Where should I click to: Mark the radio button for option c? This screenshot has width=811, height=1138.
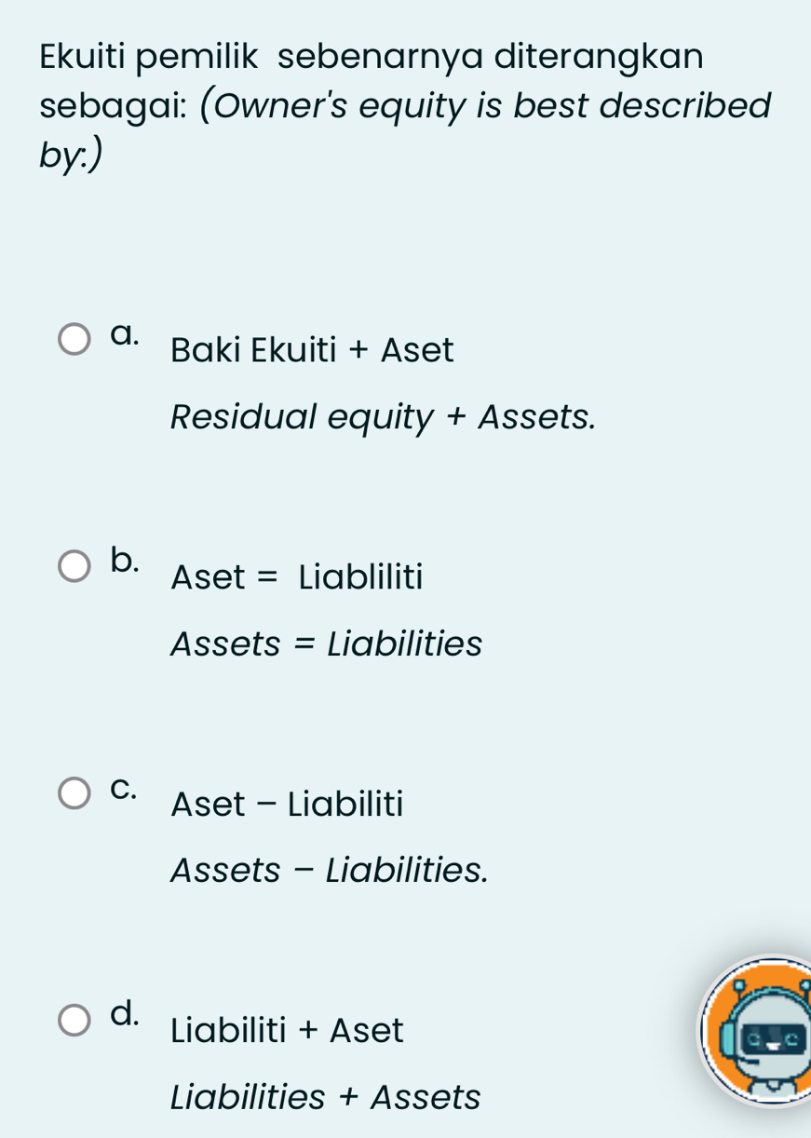tap(75, 793)
